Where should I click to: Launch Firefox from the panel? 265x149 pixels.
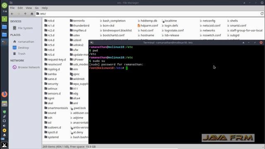click(x=5, y=94)
